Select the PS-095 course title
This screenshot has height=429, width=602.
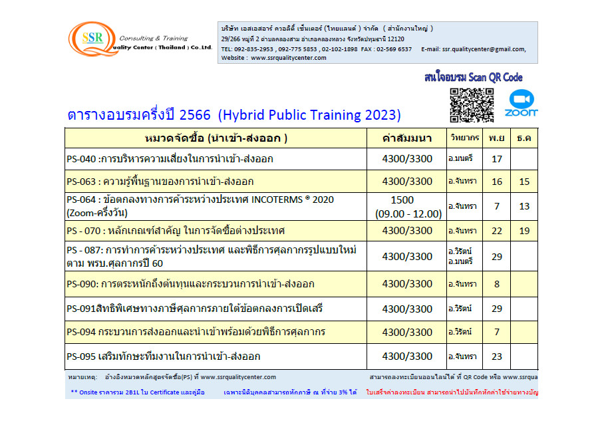(x=163, y=357)
